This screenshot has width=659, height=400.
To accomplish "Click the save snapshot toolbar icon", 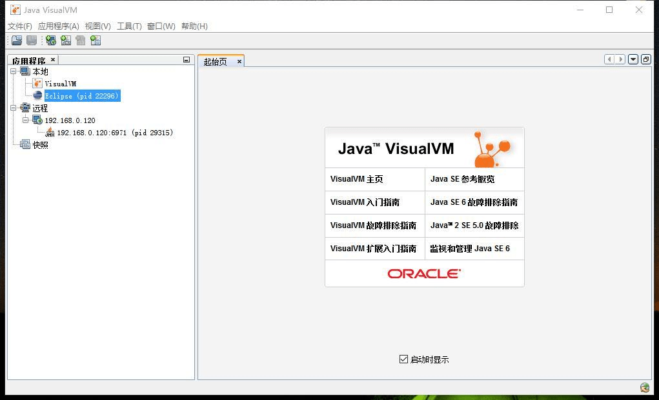I will [x=31, y=41].
